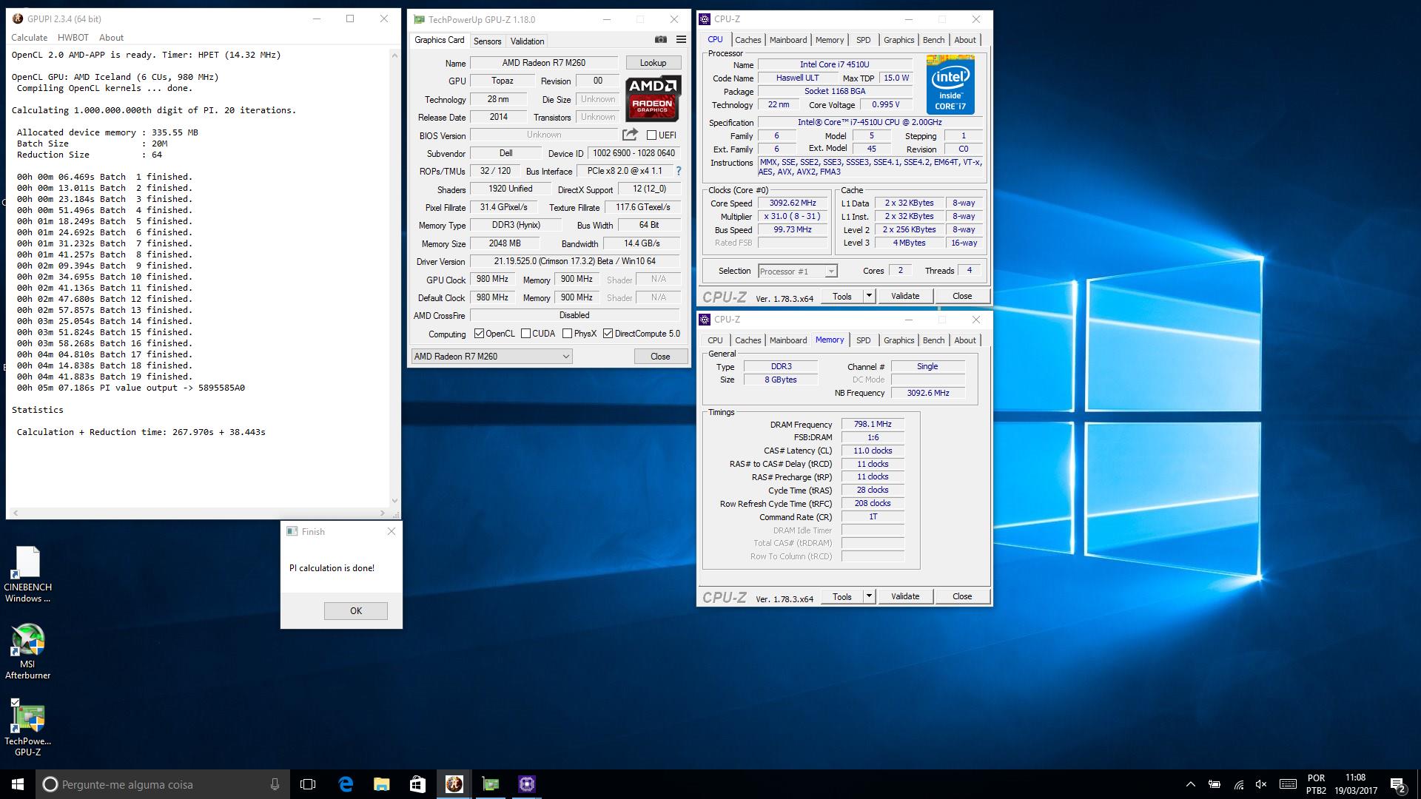Expand the Tools dropdown arrow in upper CPU-Z

tap(869, 296)
